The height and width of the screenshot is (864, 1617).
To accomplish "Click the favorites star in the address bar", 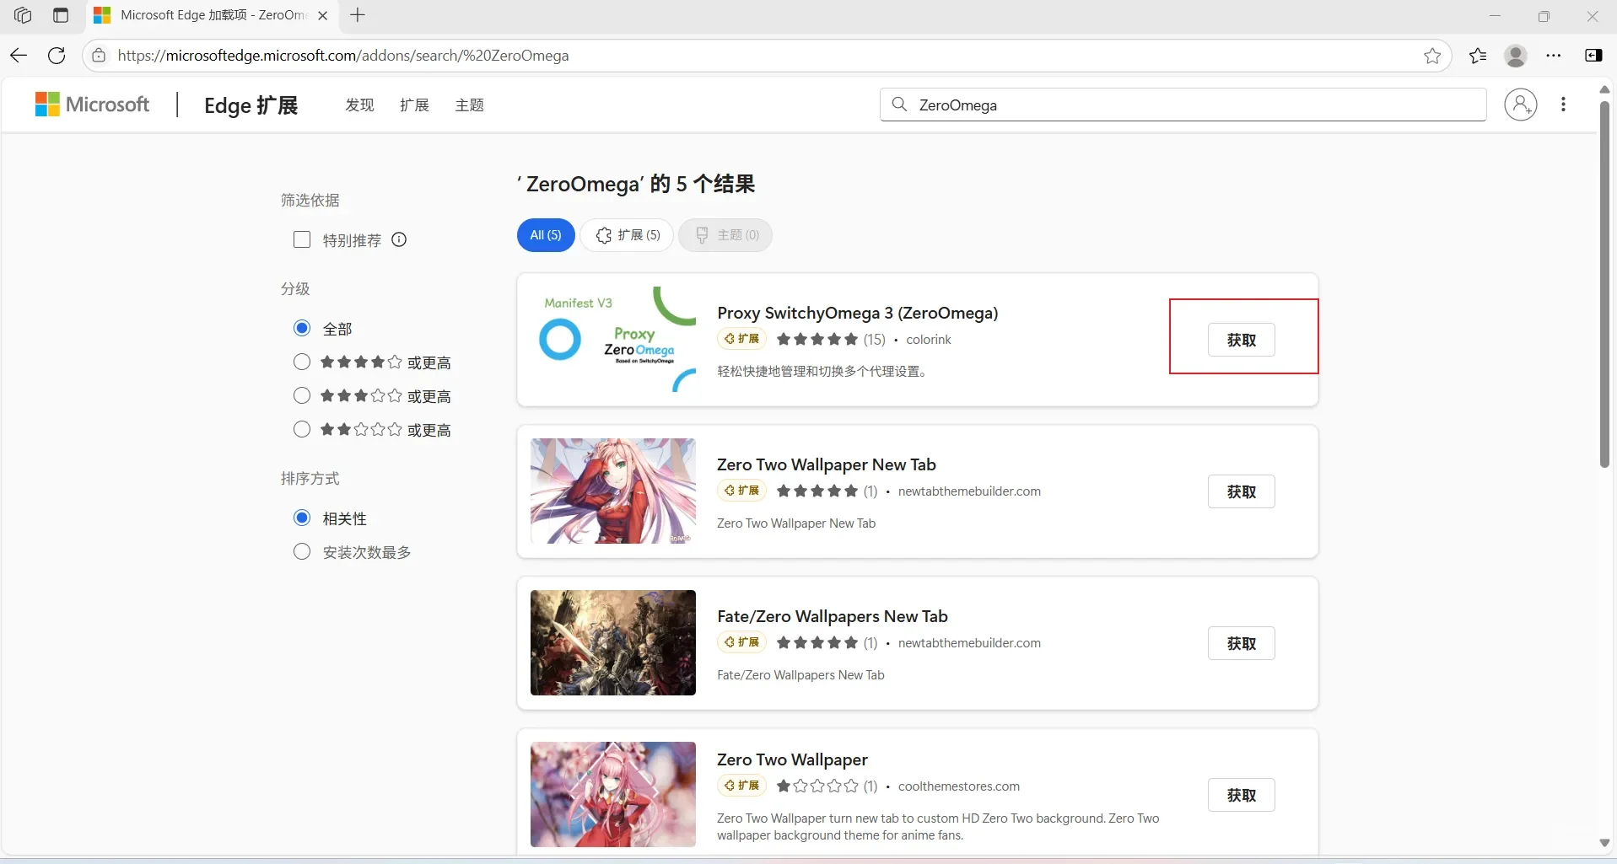I will pos(1433,56).
